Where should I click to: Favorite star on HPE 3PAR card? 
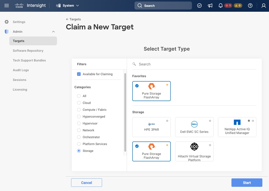pyautogui.click(x=167, y=121)
